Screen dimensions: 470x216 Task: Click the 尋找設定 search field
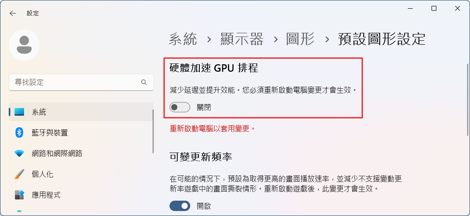[x=75, y=82]
